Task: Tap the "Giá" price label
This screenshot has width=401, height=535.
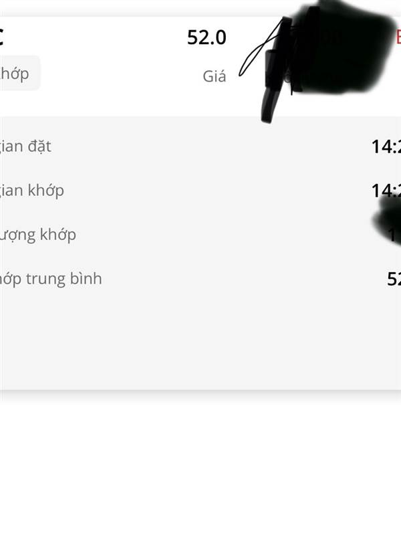Action: point(214,76)
